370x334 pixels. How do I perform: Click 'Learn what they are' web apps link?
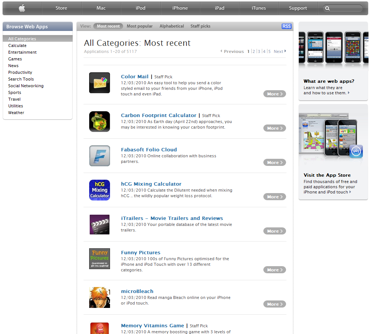[326, 90]
